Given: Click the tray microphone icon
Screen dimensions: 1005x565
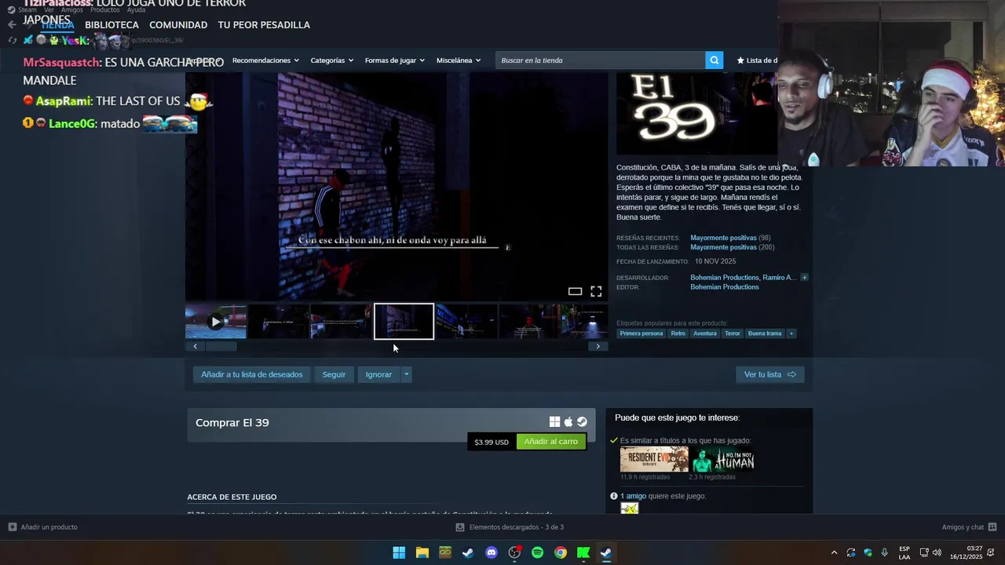Looking at the screenshot, I should pyautogui.click(x=885, y=552).
